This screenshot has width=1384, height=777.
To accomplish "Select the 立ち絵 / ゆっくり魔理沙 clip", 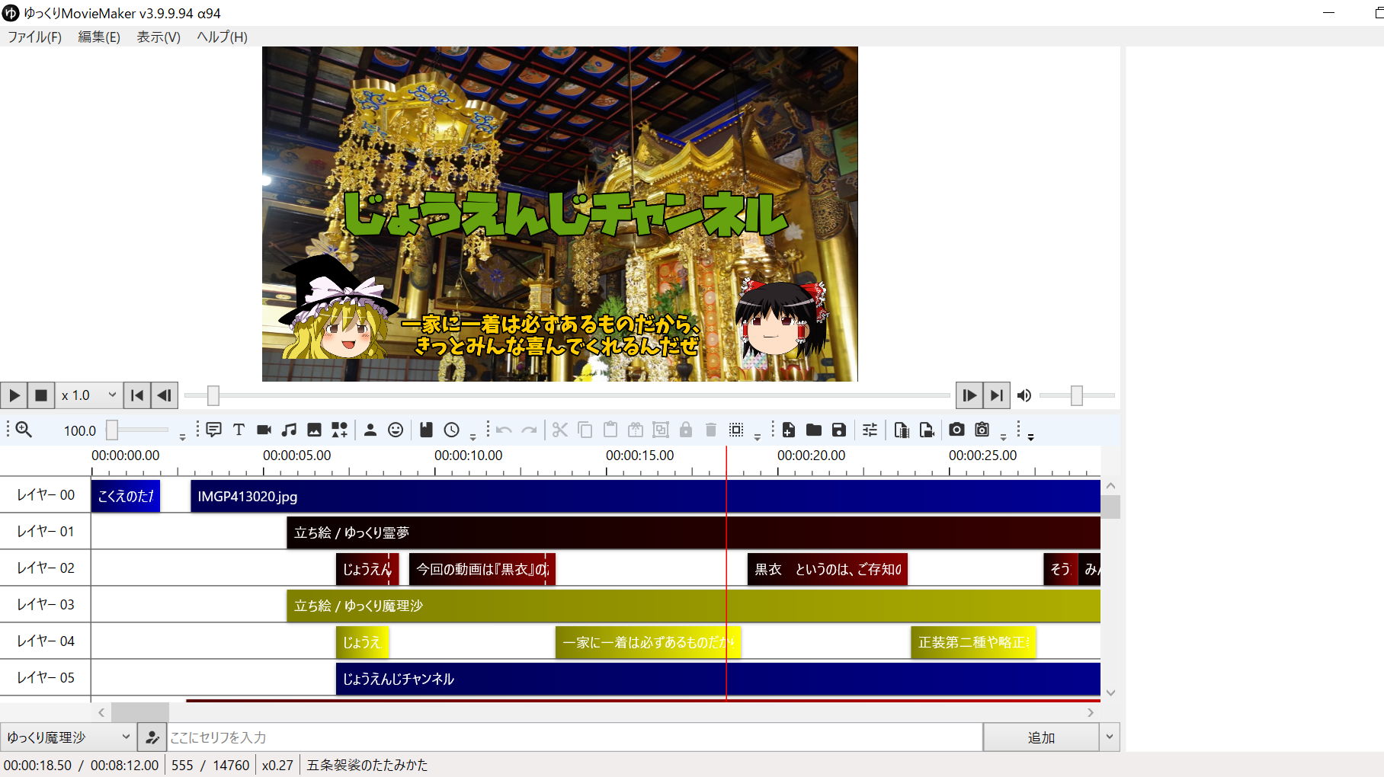I will (x=693, y=606).
